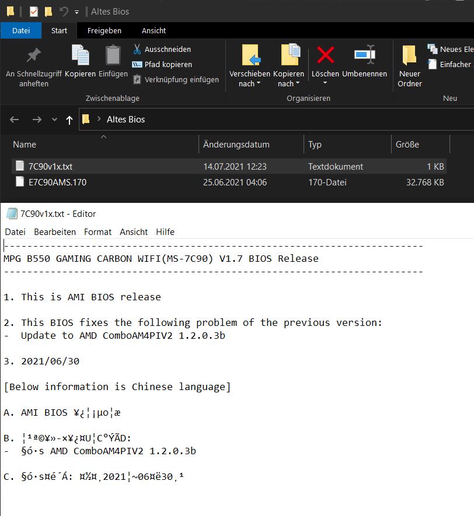Place the cursor in the MPG B550 GAMING CARBON line
The height and width of the screenshot is (516, 474).
point(161,259)
